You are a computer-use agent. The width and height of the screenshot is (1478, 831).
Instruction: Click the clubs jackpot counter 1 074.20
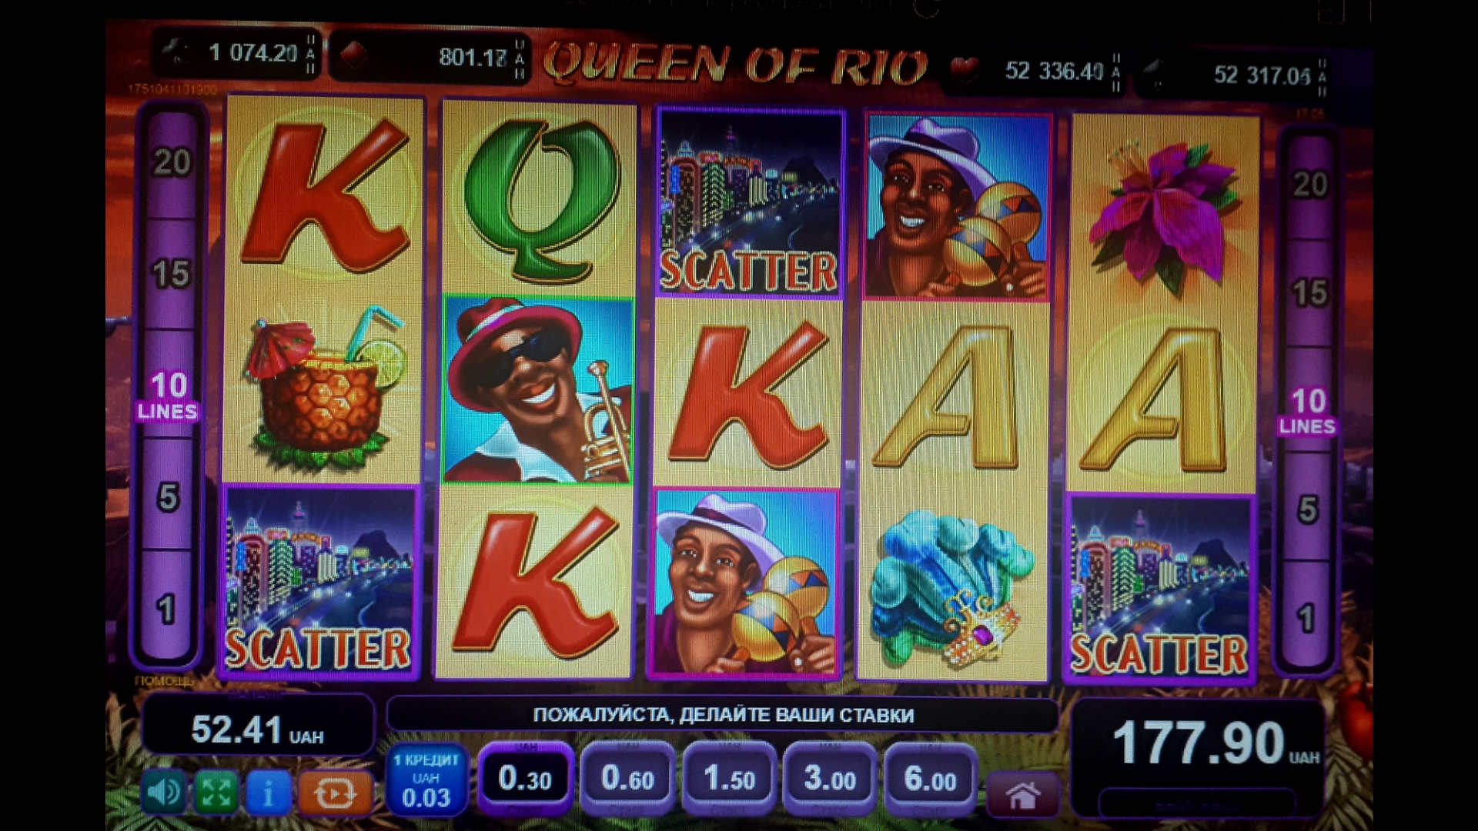click(x=237, y=54)
